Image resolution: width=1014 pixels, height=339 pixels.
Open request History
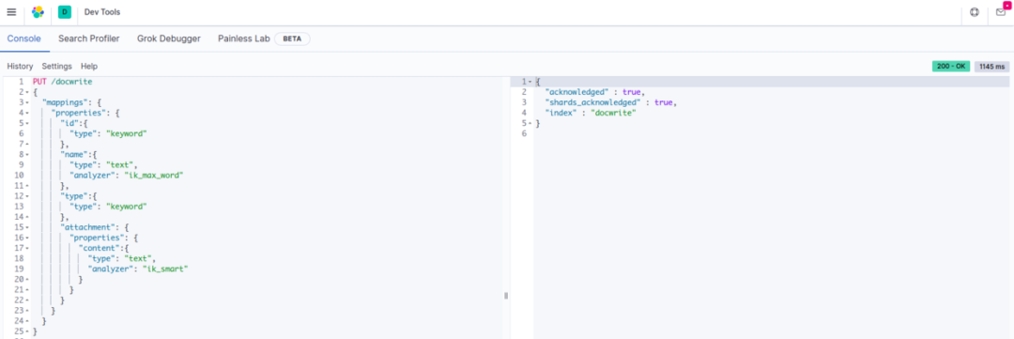click(20, 66)
